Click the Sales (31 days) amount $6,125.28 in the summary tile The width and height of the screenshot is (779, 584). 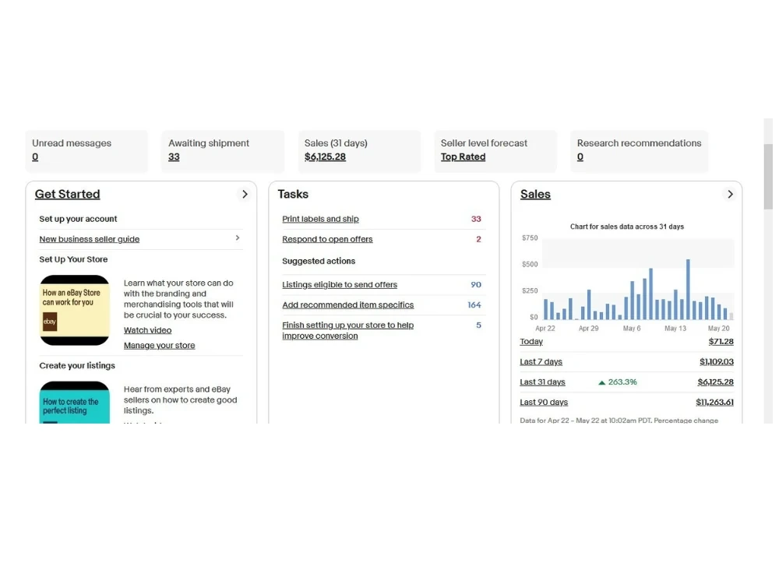pos(325,157)
